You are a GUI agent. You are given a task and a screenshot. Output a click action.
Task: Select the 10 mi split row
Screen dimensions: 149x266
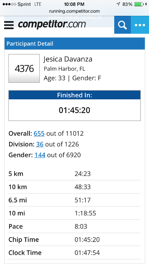[74, 213]
